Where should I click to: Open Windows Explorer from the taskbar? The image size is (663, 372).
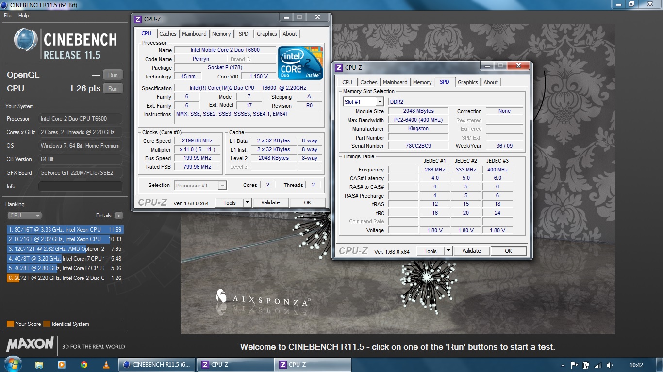click(x=39, y=365)
